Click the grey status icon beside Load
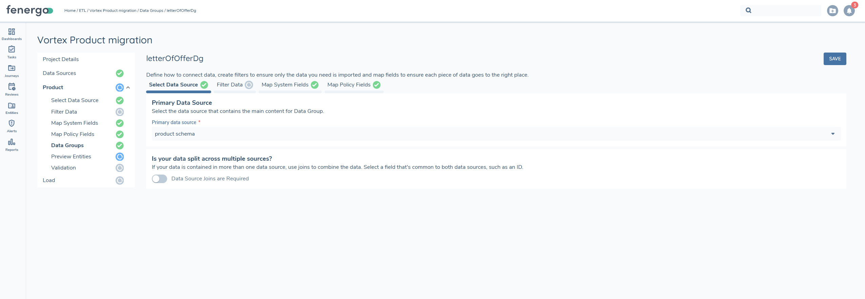Viewport: 865px width, 299px height. point(120,180)
